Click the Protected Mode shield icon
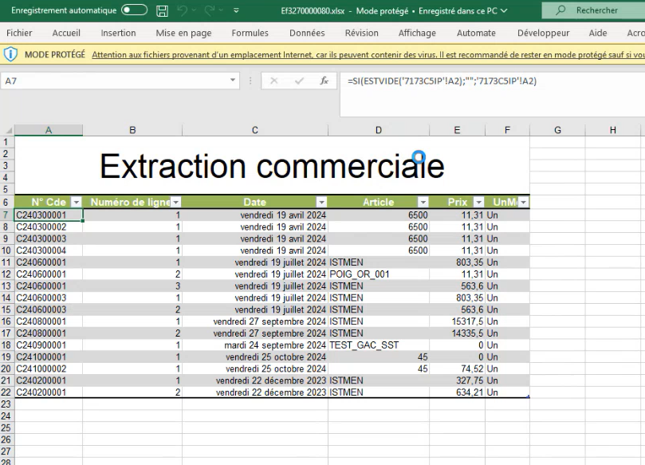Screen dimensions: 645x465 point(10,55)
